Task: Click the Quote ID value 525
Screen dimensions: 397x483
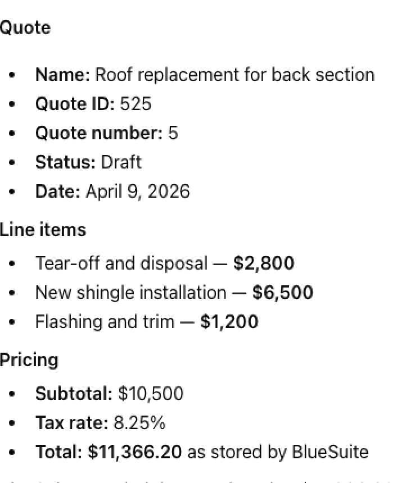Action: [x=136, y=104]
